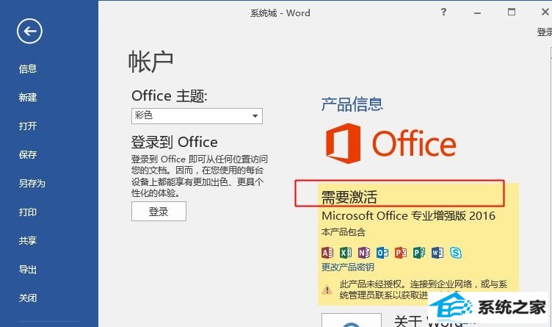This screenshot has width=552, height=327.
Task: Click 关闭 in the left menu
Action: pyautogui.click(x=28, y=298)
